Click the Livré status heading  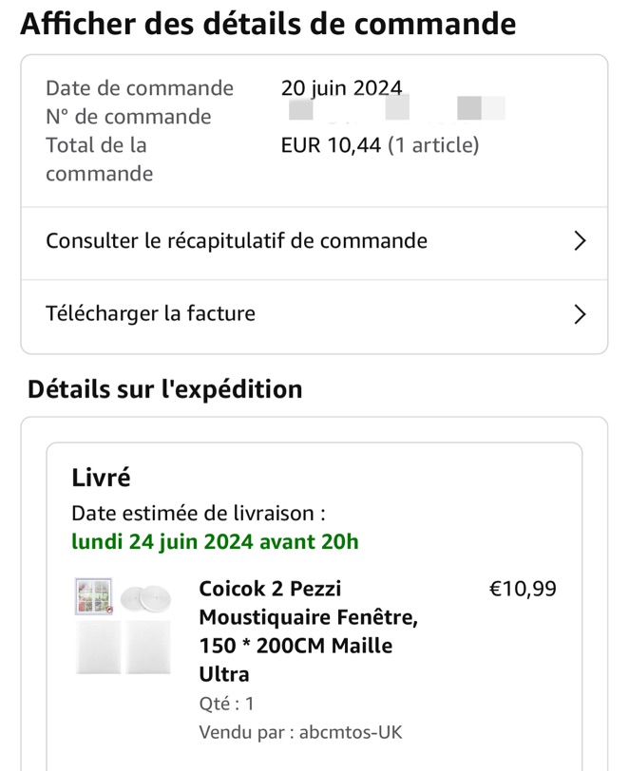point(101,478)
